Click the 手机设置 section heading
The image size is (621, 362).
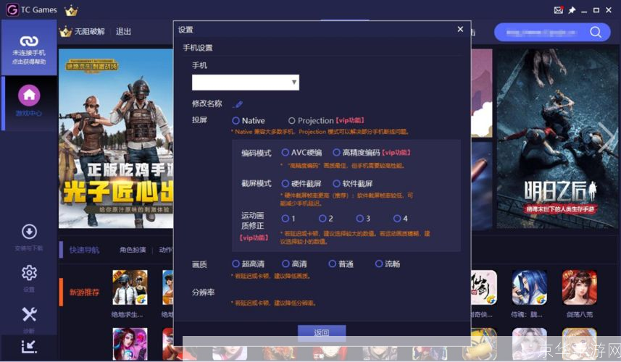point(198,48)
